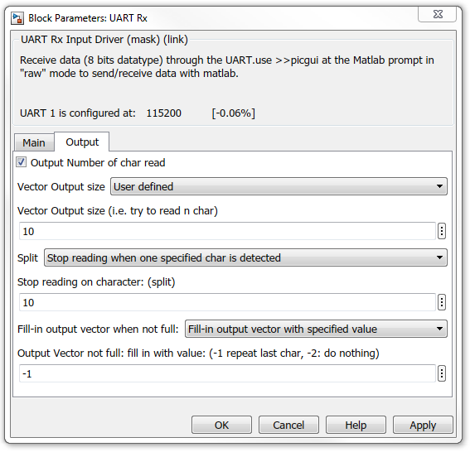Switch to the Main tab

pyautogui.click(x=34, y=142)
